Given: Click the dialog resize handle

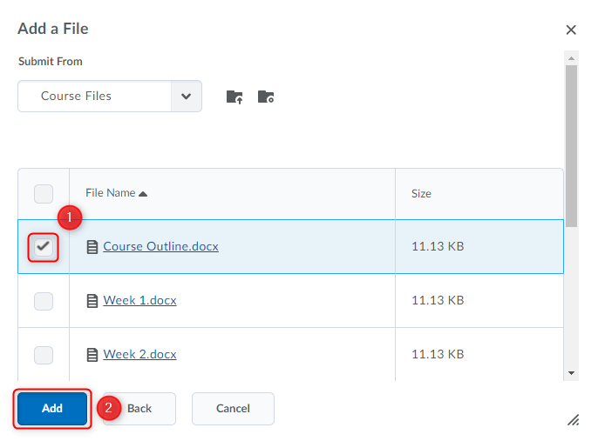Looking at the screenshot, I should tap(573, 420).
